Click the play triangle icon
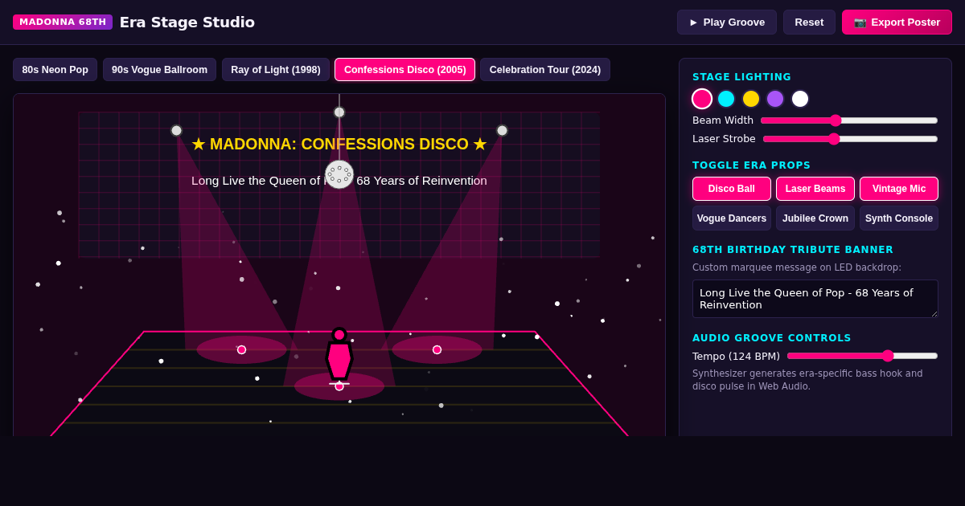Viewport: 965px width, 506px height. (x=693, y=22)
